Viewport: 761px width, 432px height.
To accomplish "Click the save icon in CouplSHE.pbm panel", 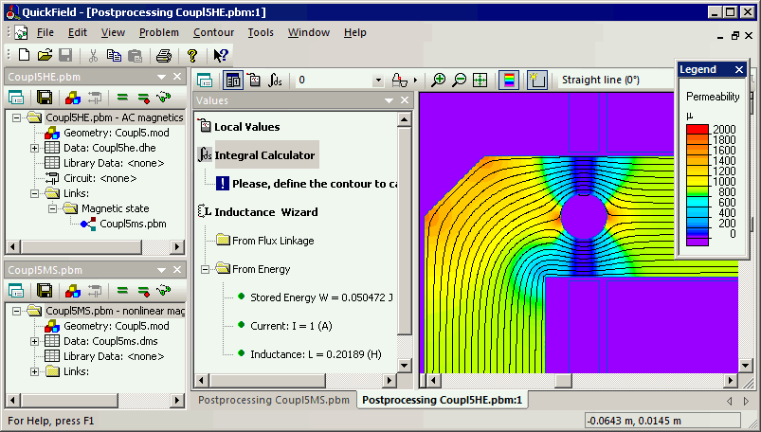I will [45, 98].
